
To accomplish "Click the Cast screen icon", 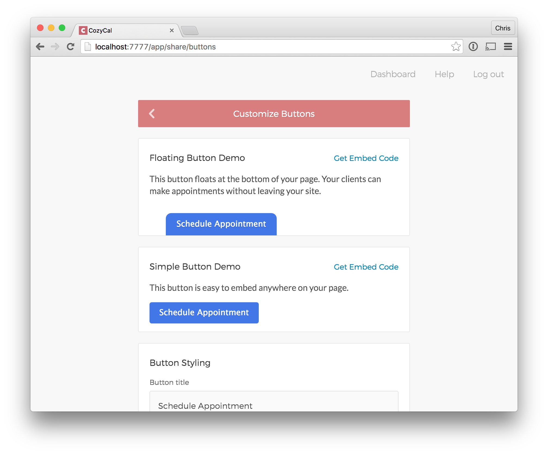I will 491,46.
